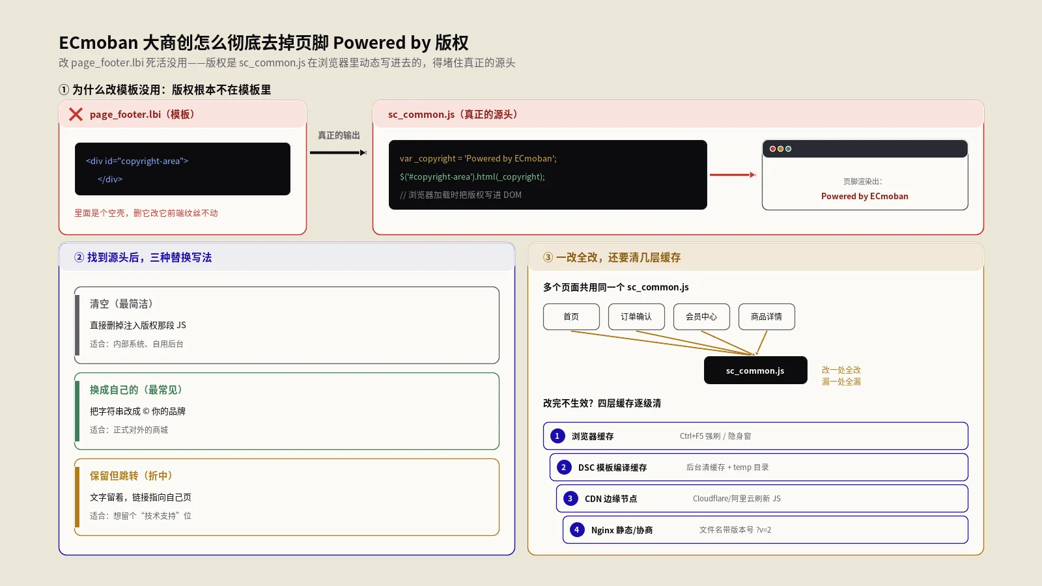Click the 浏览器缓存 row label

click(x=593, y=436)
